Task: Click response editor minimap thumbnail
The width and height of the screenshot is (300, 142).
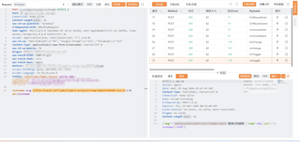Action: [284, 81]
